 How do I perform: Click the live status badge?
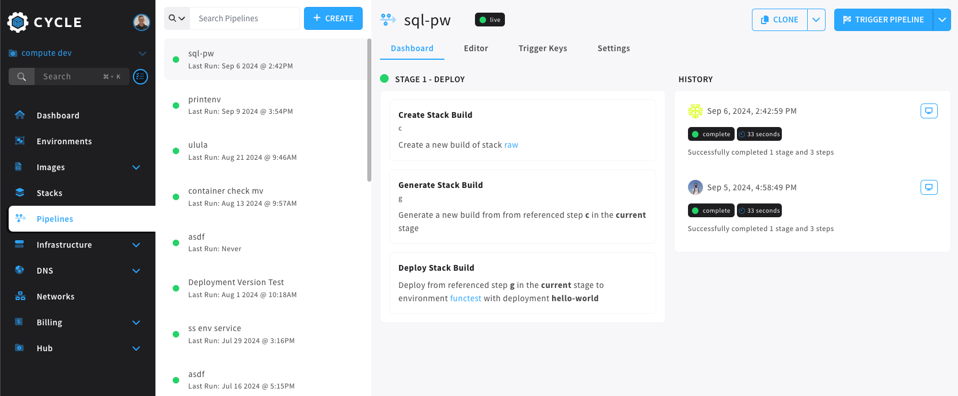490,20
